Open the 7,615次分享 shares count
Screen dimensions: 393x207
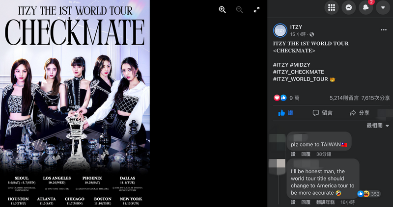click(376, 98)
